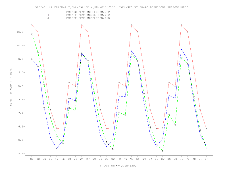This screenshot has width=225, height=173.
Task: Click y-axis tick value 9.0
Action: [x=21, y=73]
